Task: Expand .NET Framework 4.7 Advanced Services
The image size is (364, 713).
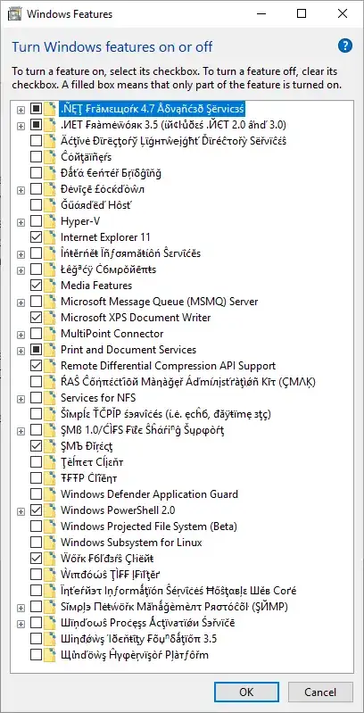Action: (21, 110)
